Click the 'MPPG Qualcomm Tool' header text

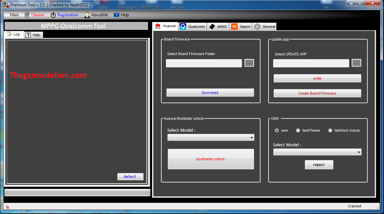pos(73,26)
